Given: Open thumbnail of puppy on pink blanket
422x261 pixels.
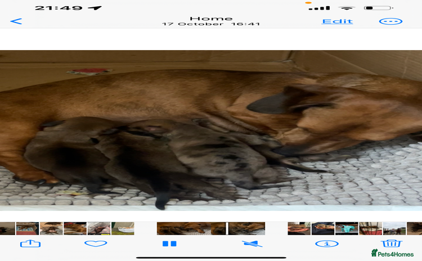Looking at the screenshot, I should click(x=99, y=228).
